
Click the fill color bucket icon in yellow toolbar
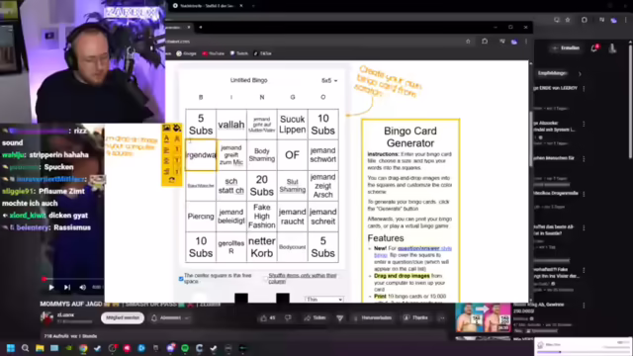click(x=177, y=128)
